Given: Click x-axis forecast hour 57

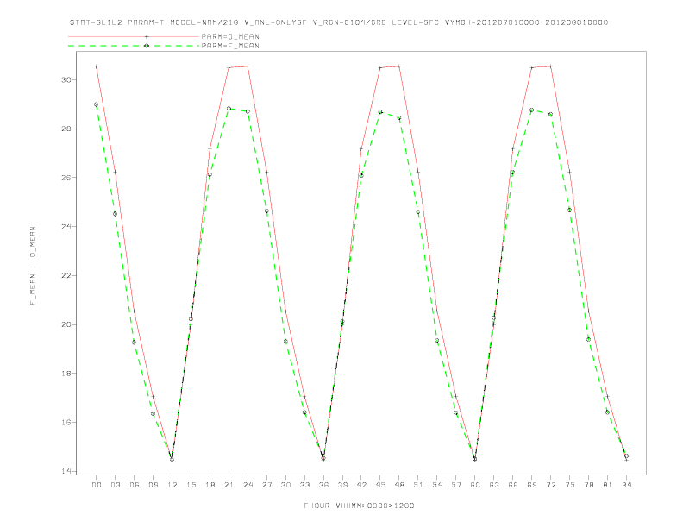Looking at the screenshot, I should 456,485.
